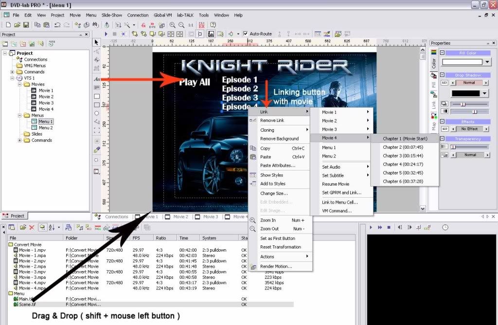
Task: Select the rectangle shape tool
Action: pyautogui.click(x=97, y=96)
